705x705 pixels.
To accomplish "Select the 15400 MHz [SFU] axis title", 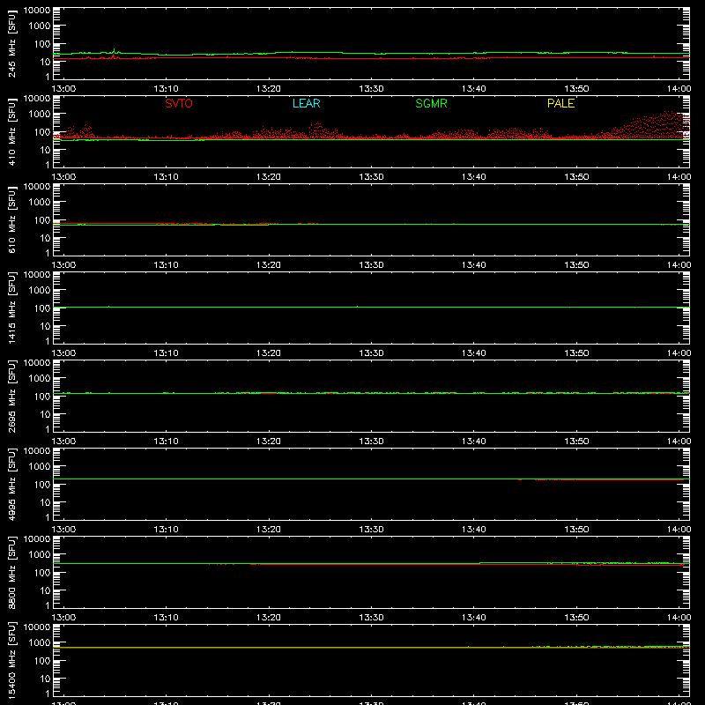I will 11,660.
